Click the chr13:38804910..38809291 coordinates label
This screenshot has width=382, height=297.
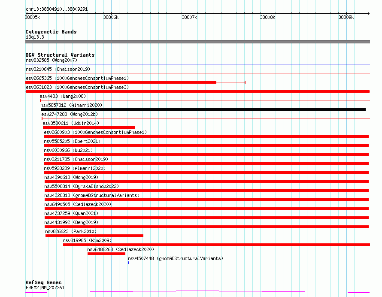pyautogui.click(x=57, y=9)
